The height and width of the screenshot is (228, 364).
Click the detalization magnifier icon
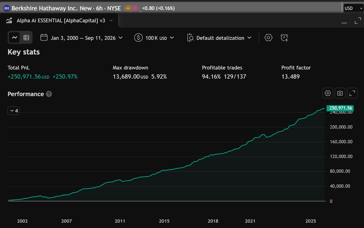click(x=191, y=38)
